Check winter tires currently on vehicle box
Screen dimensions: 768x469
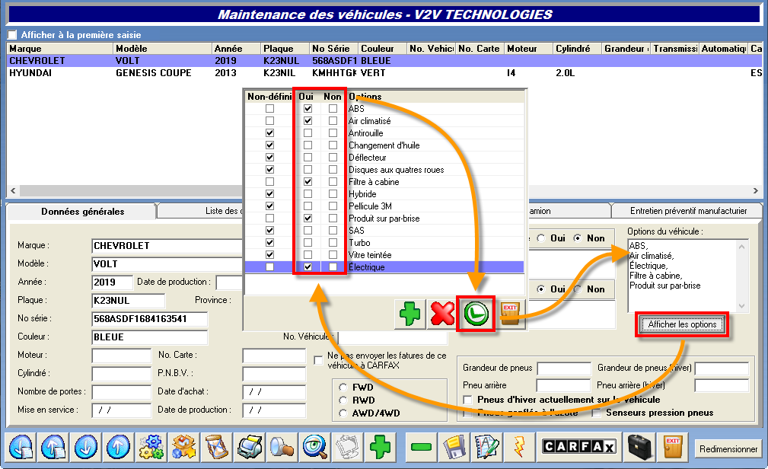pos(468,400)
